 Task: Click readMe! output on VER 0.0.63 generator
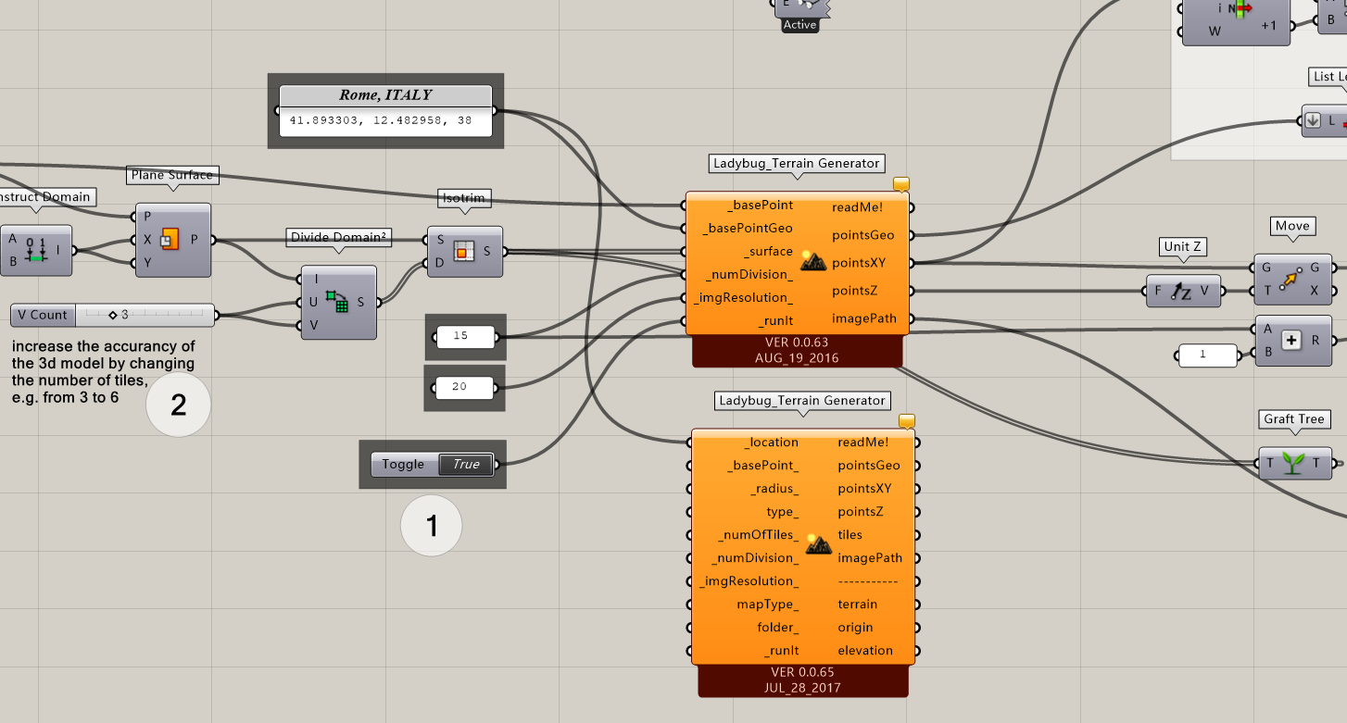[858, 207]
